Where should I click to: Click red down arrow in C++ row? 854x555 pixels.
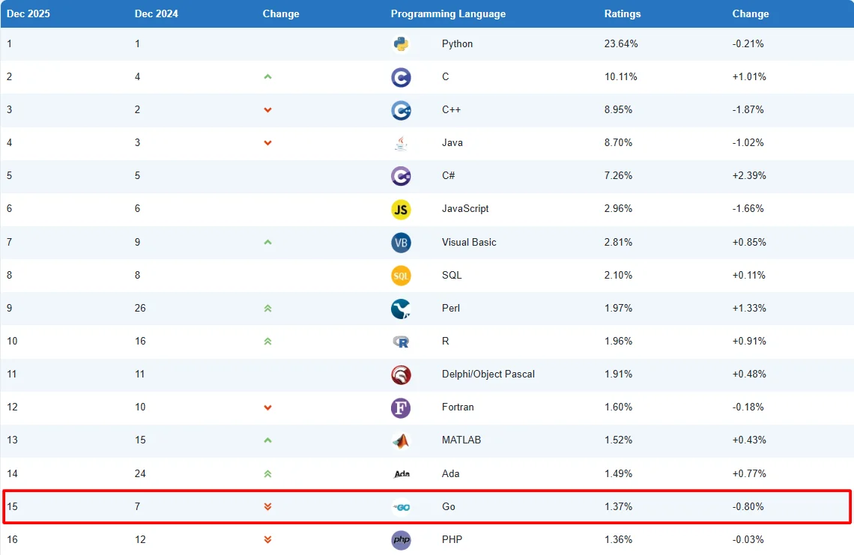click(x=267, y=110)
